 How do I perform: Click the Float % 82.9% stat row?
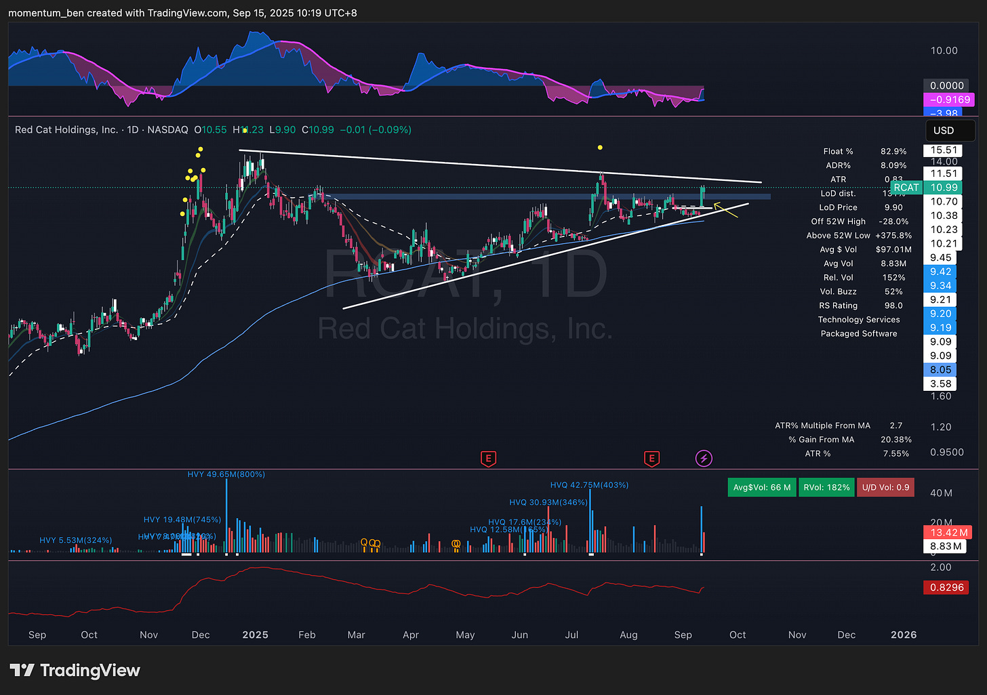click(864, 151)
